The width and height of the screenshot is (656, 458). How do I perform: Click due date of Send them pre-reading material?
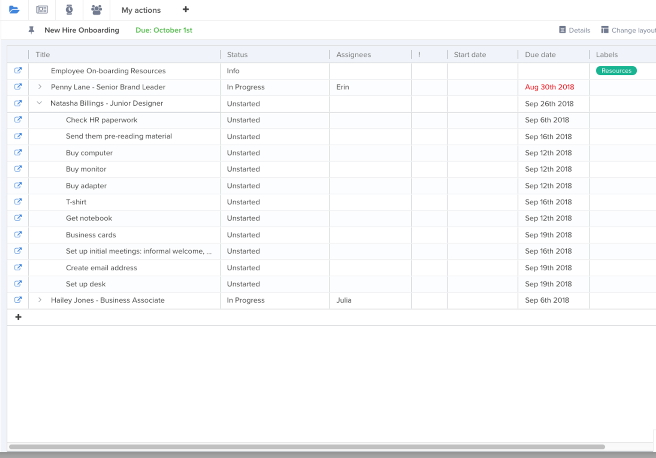548,136
